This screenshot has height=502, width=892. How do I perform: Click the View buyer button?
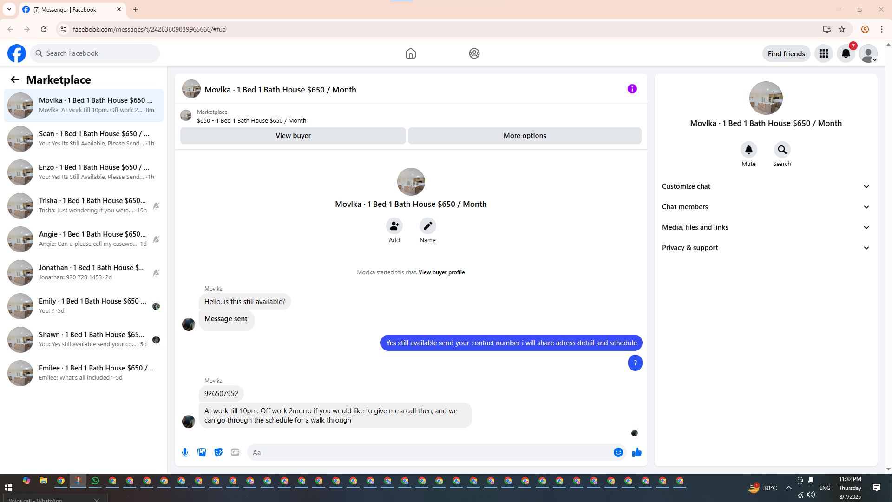tap(293, 136)
